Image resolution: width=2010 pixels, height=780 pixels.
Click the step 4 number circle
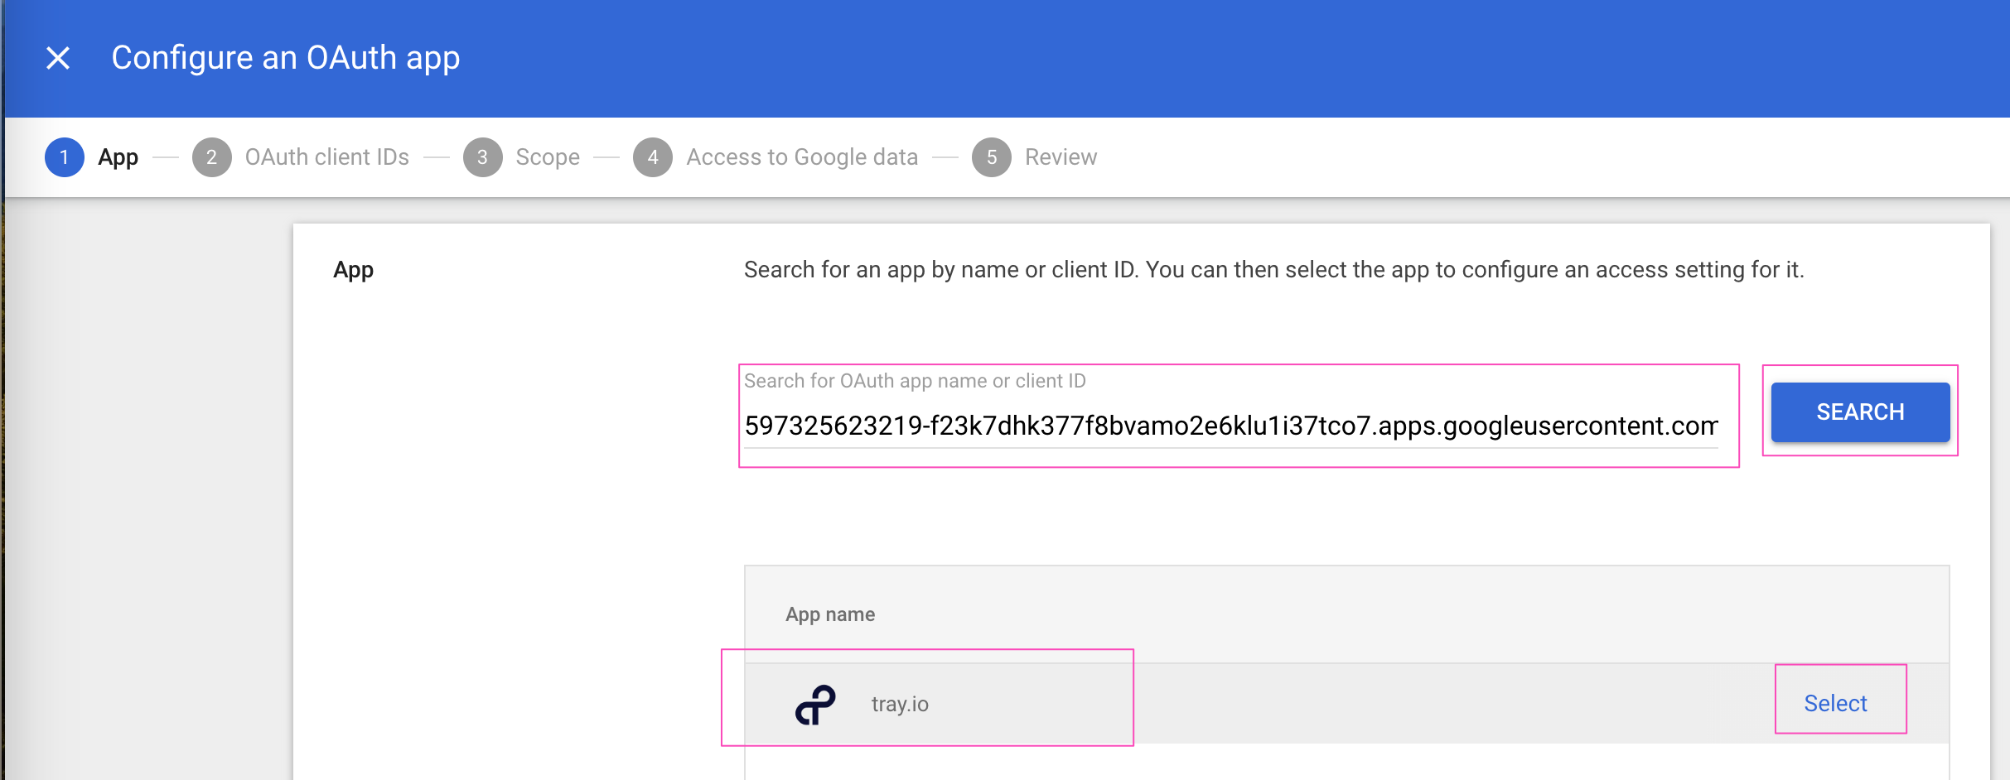pos(653,157)
